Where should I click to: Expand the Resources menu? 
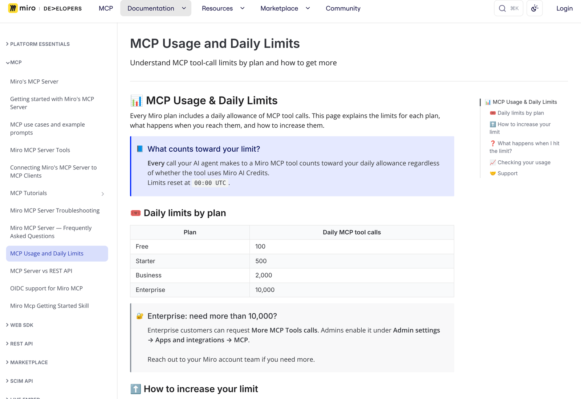pyautogui.click(x=223, y=8)
